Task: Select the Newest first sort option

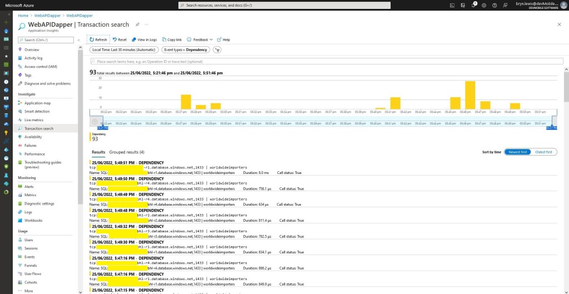Action: [x=517, y=152]
